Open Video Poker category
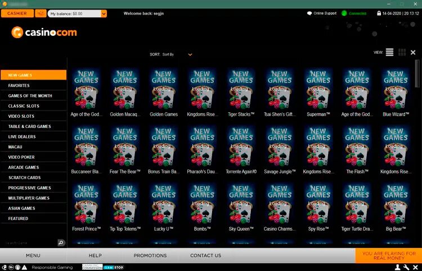Image resolution: width=422 pixels, height=271 pixels. pos(34,157)
